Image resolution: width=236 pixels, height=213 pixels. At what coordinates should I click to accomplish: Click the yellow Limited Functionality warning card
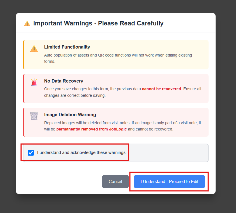(x=116, y=55)
